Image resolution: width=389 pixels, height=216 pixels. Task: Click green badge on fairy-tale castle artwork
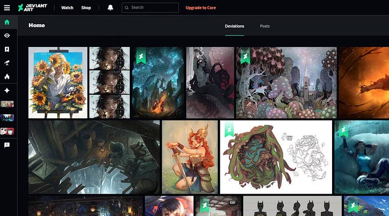[x=246, y=57]
